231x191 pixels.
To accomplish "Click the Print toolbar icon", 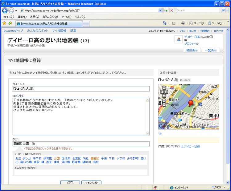I will (x=183, y=23).
